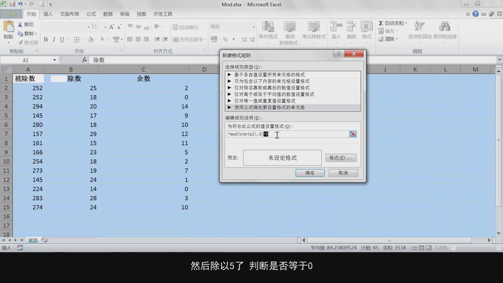Click Format as Table (套用表格格式) icon
The image size is (503, 283).
pos(289,27)
